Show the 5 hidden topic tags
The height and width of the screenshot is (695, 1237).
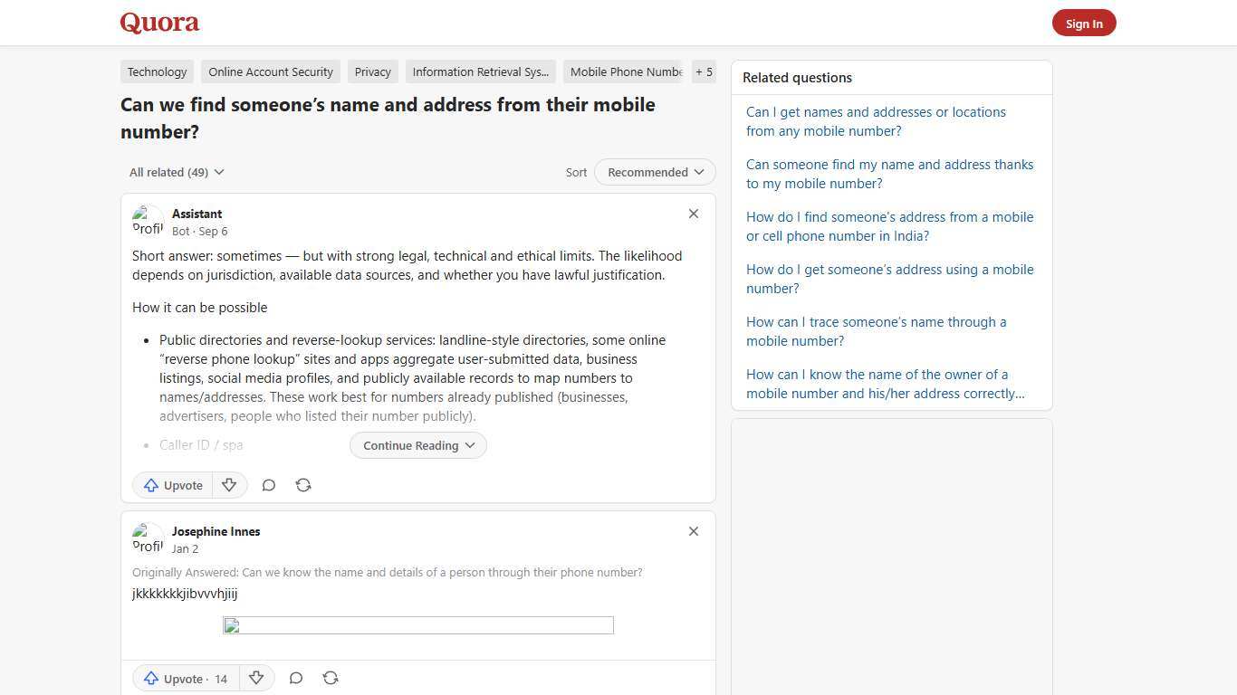tap(704, 71)
